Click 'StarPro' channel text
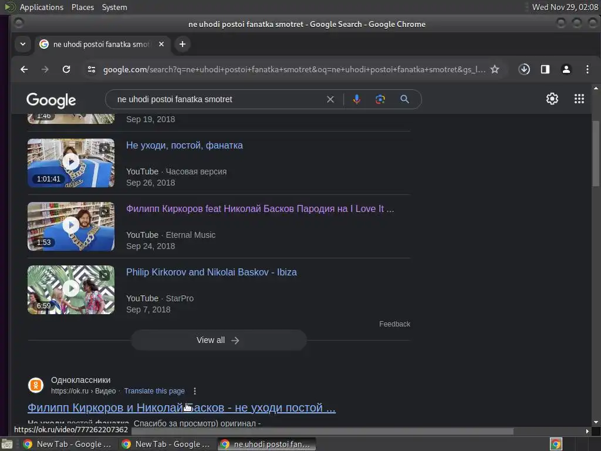Screen dimensions: 601x451 coord(180,298)
